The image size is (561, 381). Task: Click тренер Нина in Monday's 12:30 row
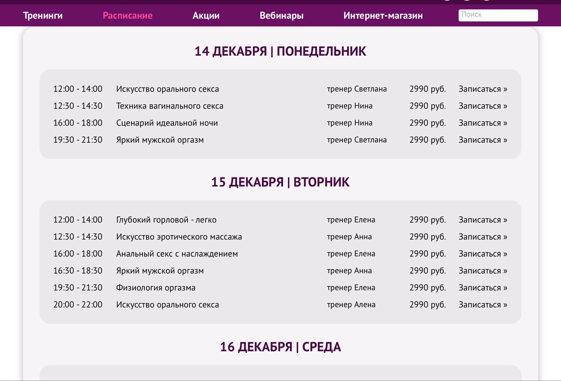point(350,106)
